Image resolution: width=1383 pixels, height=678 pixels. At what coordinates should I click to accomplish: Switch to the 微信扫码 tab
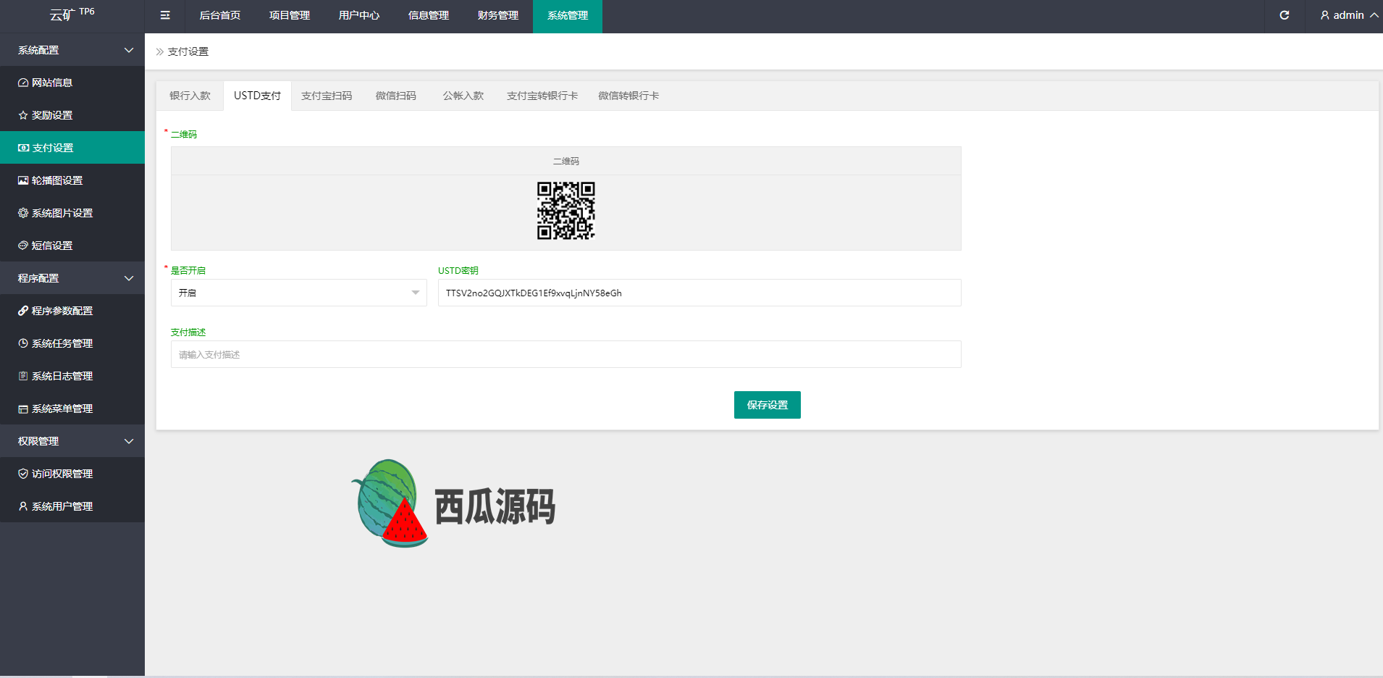click(x=396, y=96)
